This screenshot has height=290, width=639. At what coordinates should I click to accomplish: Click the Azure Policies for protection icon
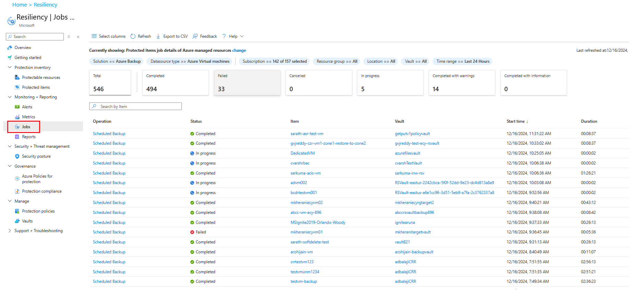(17, 179)
